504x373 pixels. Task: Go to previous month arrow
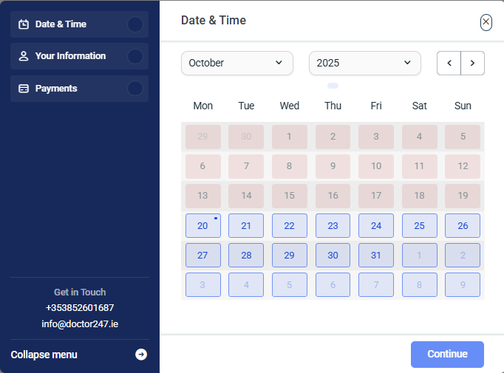coord(449,64)
